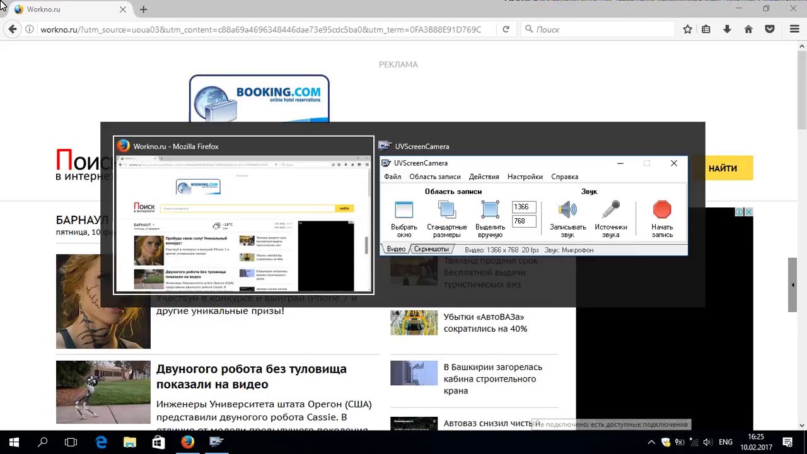The width and height of the screenshot is (807, 454).
Task: Click the yellow НАЙТИ search button
Action: pyautogui.click(x=723, y=168)
